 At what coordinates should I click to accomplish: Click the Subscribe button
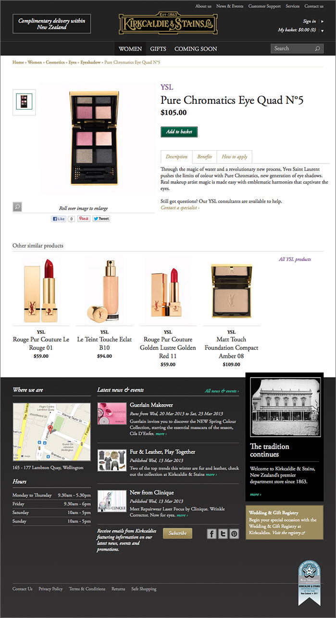click(177, 533)
